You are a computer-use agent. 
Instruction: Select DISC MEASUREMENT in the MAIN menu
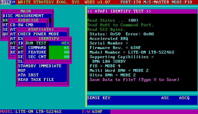tap(23, 16)
